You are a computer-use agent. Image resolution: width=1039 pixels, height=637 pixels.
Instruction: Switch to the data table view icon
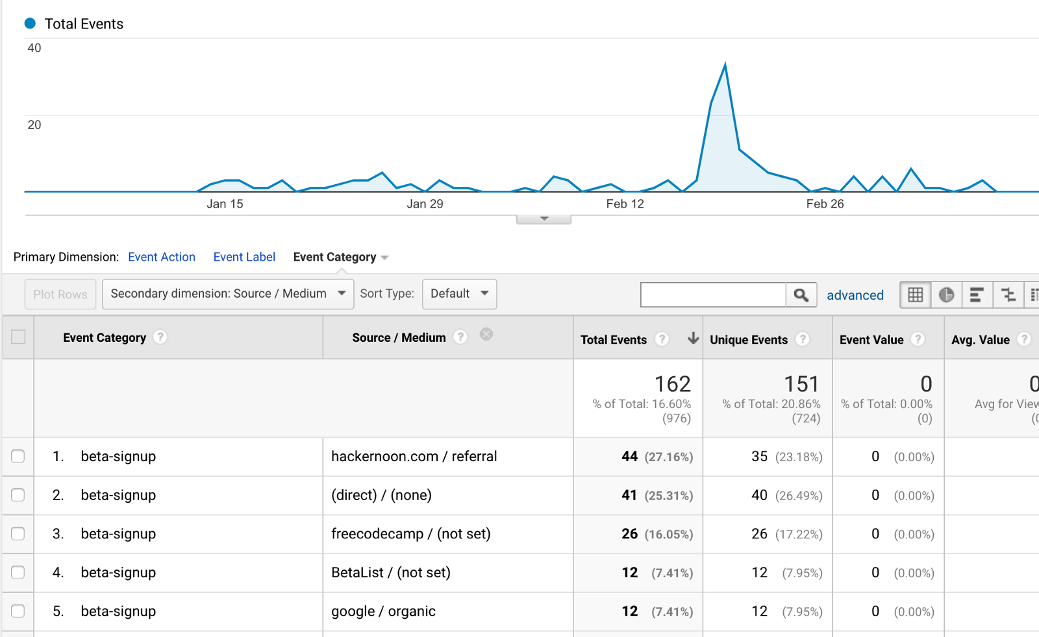[915, 295]
